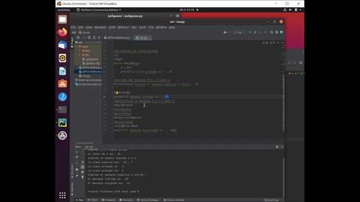The height and width of the screenshot is (202, 360).
Task: Open PyCharm Community Edition app menu
Action: click(99, 10)
